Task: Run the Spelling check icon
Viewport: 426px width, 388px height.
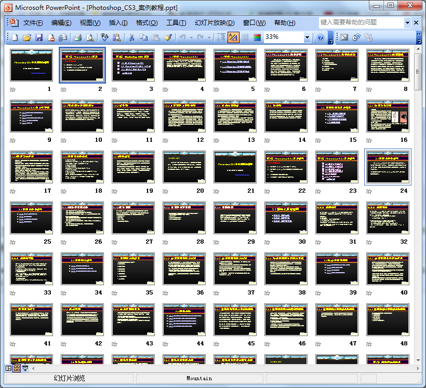Action: coord(104,37)
